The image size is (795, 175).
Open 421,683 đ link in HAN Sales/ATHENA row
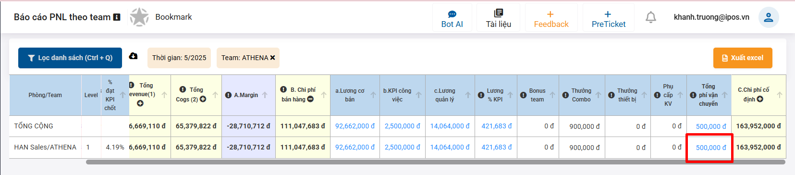[x=497, y=147]
